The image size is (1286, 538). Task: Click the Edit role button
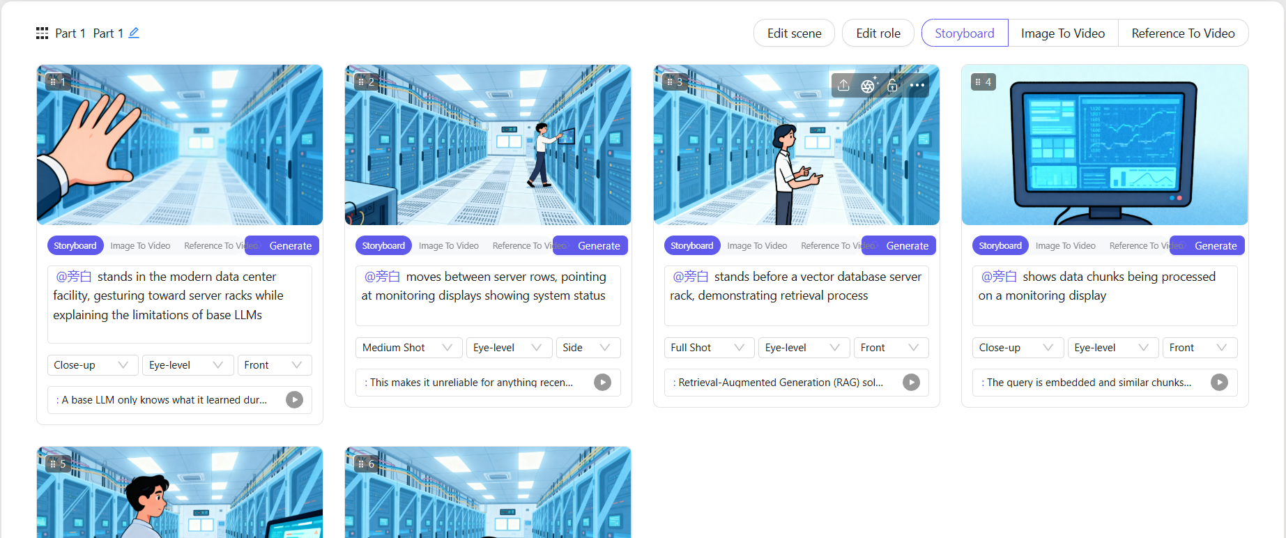point(878,33)
